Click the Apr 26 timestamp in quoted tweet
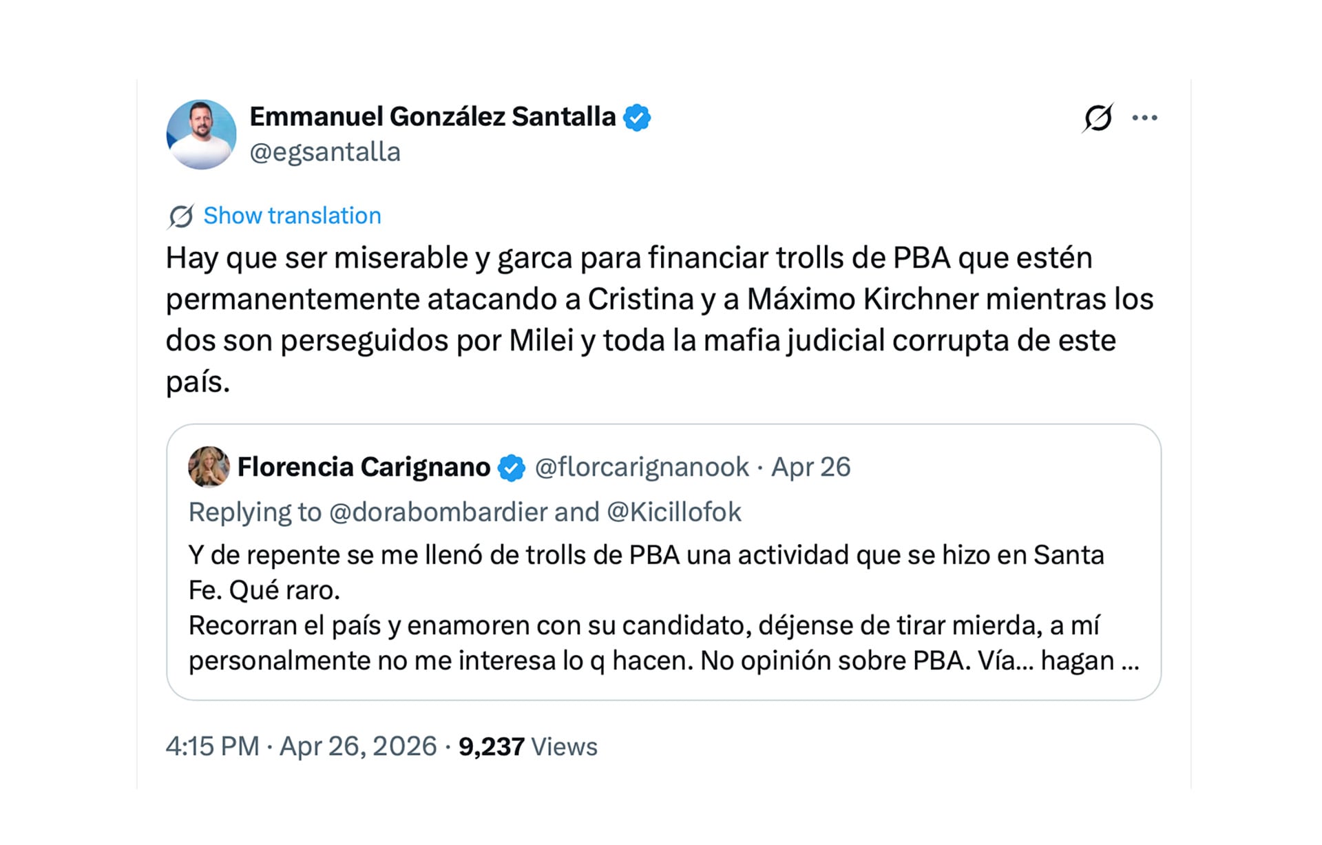 pos(810,466)
